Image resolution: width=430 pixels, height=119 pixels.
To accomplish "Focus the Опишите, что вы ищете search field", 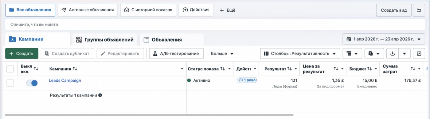I will click(215, 24).
